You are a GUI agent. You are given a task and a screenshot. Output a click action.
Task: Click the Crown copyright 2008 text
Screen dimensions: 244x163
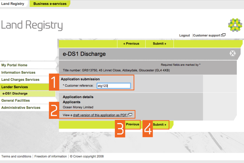(x=87, y=156)
